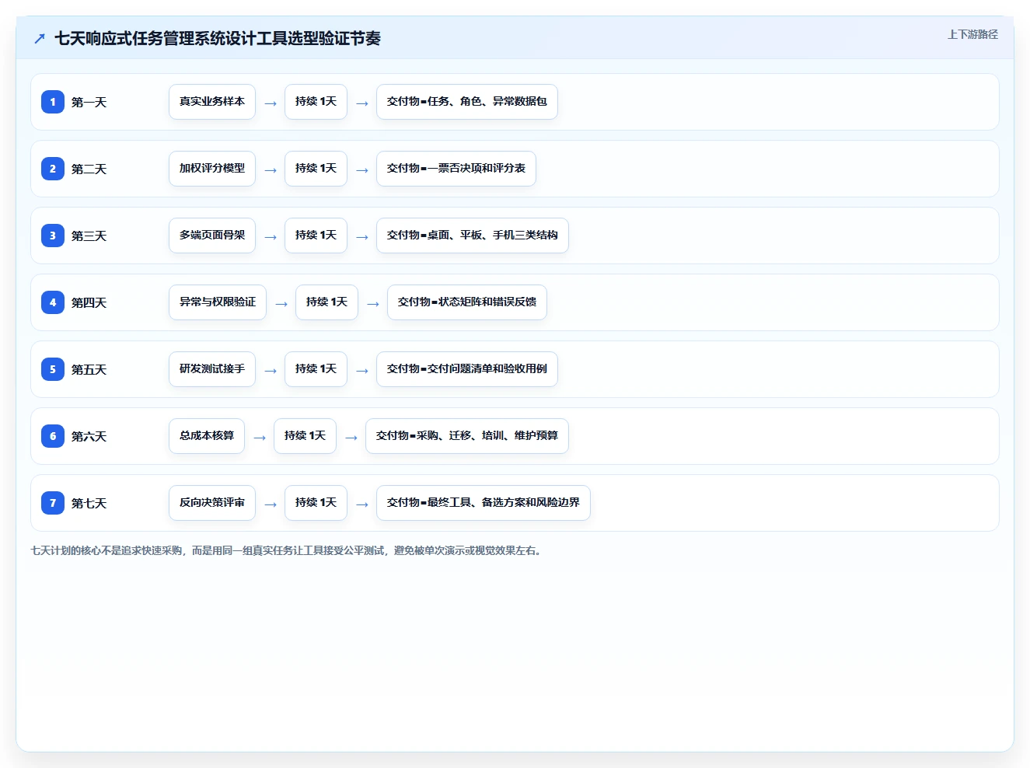Click the 第二天 row label

89,169
